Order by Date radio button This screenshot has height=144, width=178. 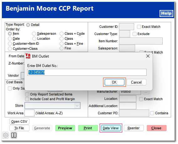click(10, 39)
